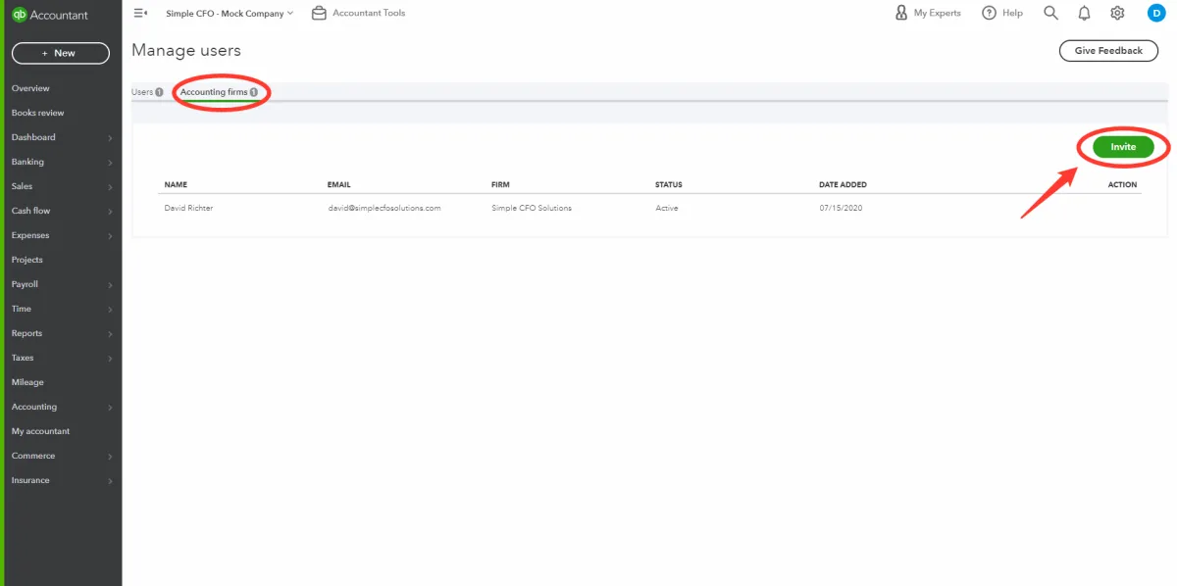1177x586 pixels.
Task: Open Projects in the sidebar
Action: (27, 260)
